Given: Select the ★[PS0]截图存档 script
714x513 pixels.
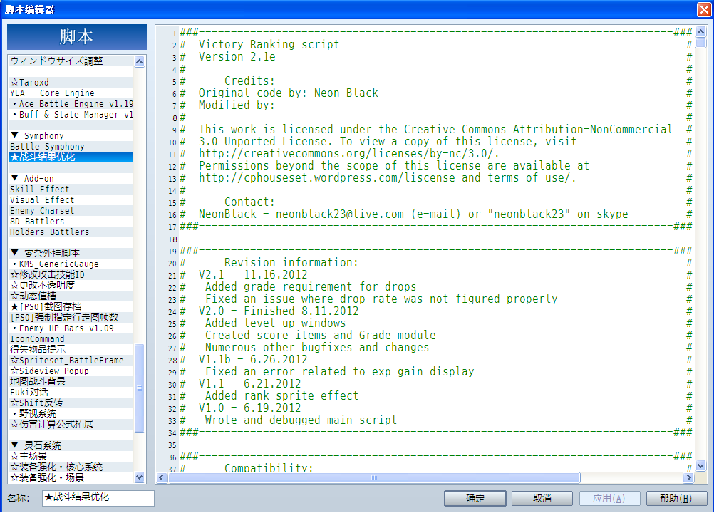Looking at the screenshot, I should [71, 307].
